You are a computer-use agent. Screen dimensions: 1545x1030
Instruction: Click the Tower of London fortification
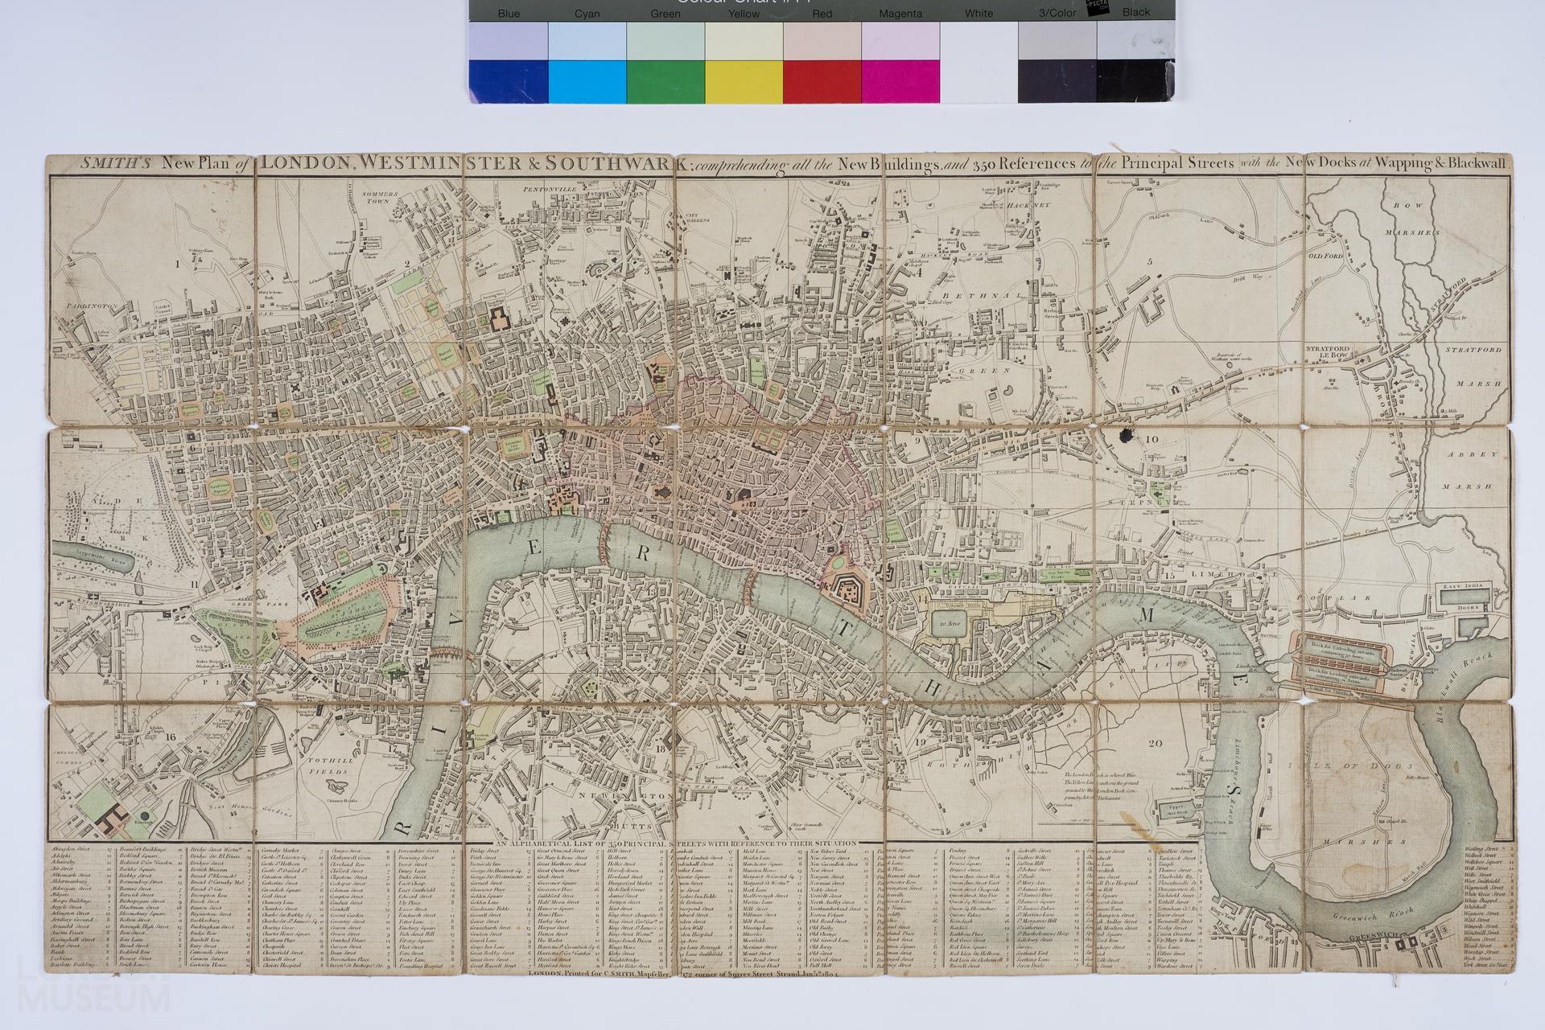(846, 591)
